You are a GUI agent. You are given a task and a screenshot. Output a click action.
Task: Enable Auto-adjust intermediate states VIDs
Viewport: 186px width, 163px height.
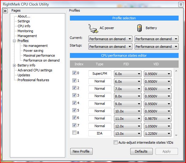click(x=115, y=142)
